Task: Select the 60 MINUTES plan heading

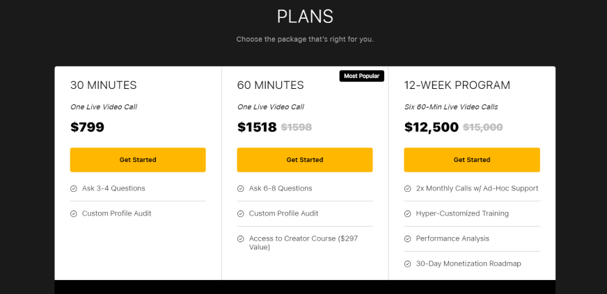Action: 270,85
